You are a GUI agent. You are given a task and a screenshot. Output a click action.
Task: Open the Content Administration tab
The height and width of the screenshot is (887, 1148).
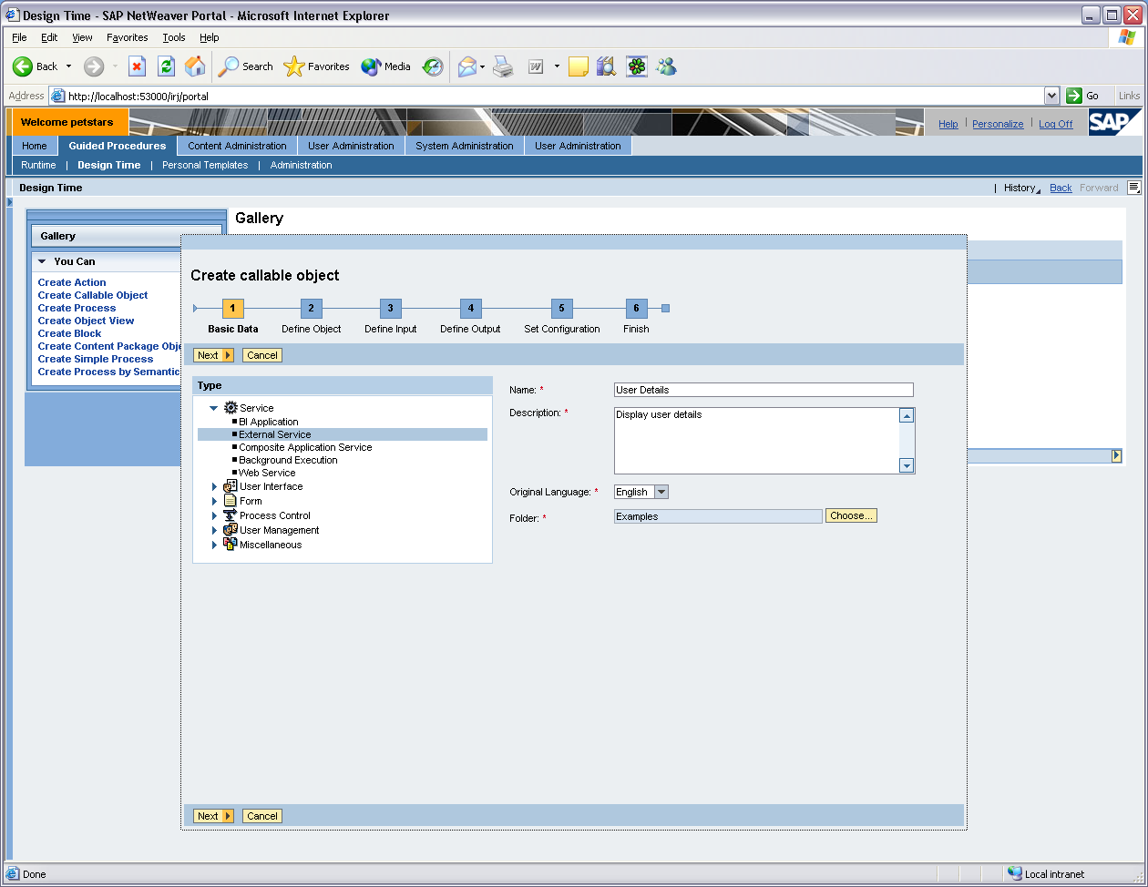pos(237,146)
